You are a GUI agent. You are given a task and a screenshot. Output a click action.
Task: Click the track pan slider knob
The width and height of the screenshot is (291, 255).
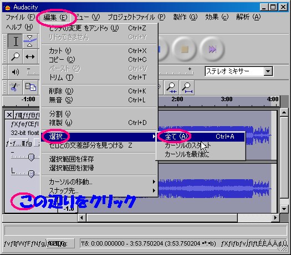click(31, 174)
